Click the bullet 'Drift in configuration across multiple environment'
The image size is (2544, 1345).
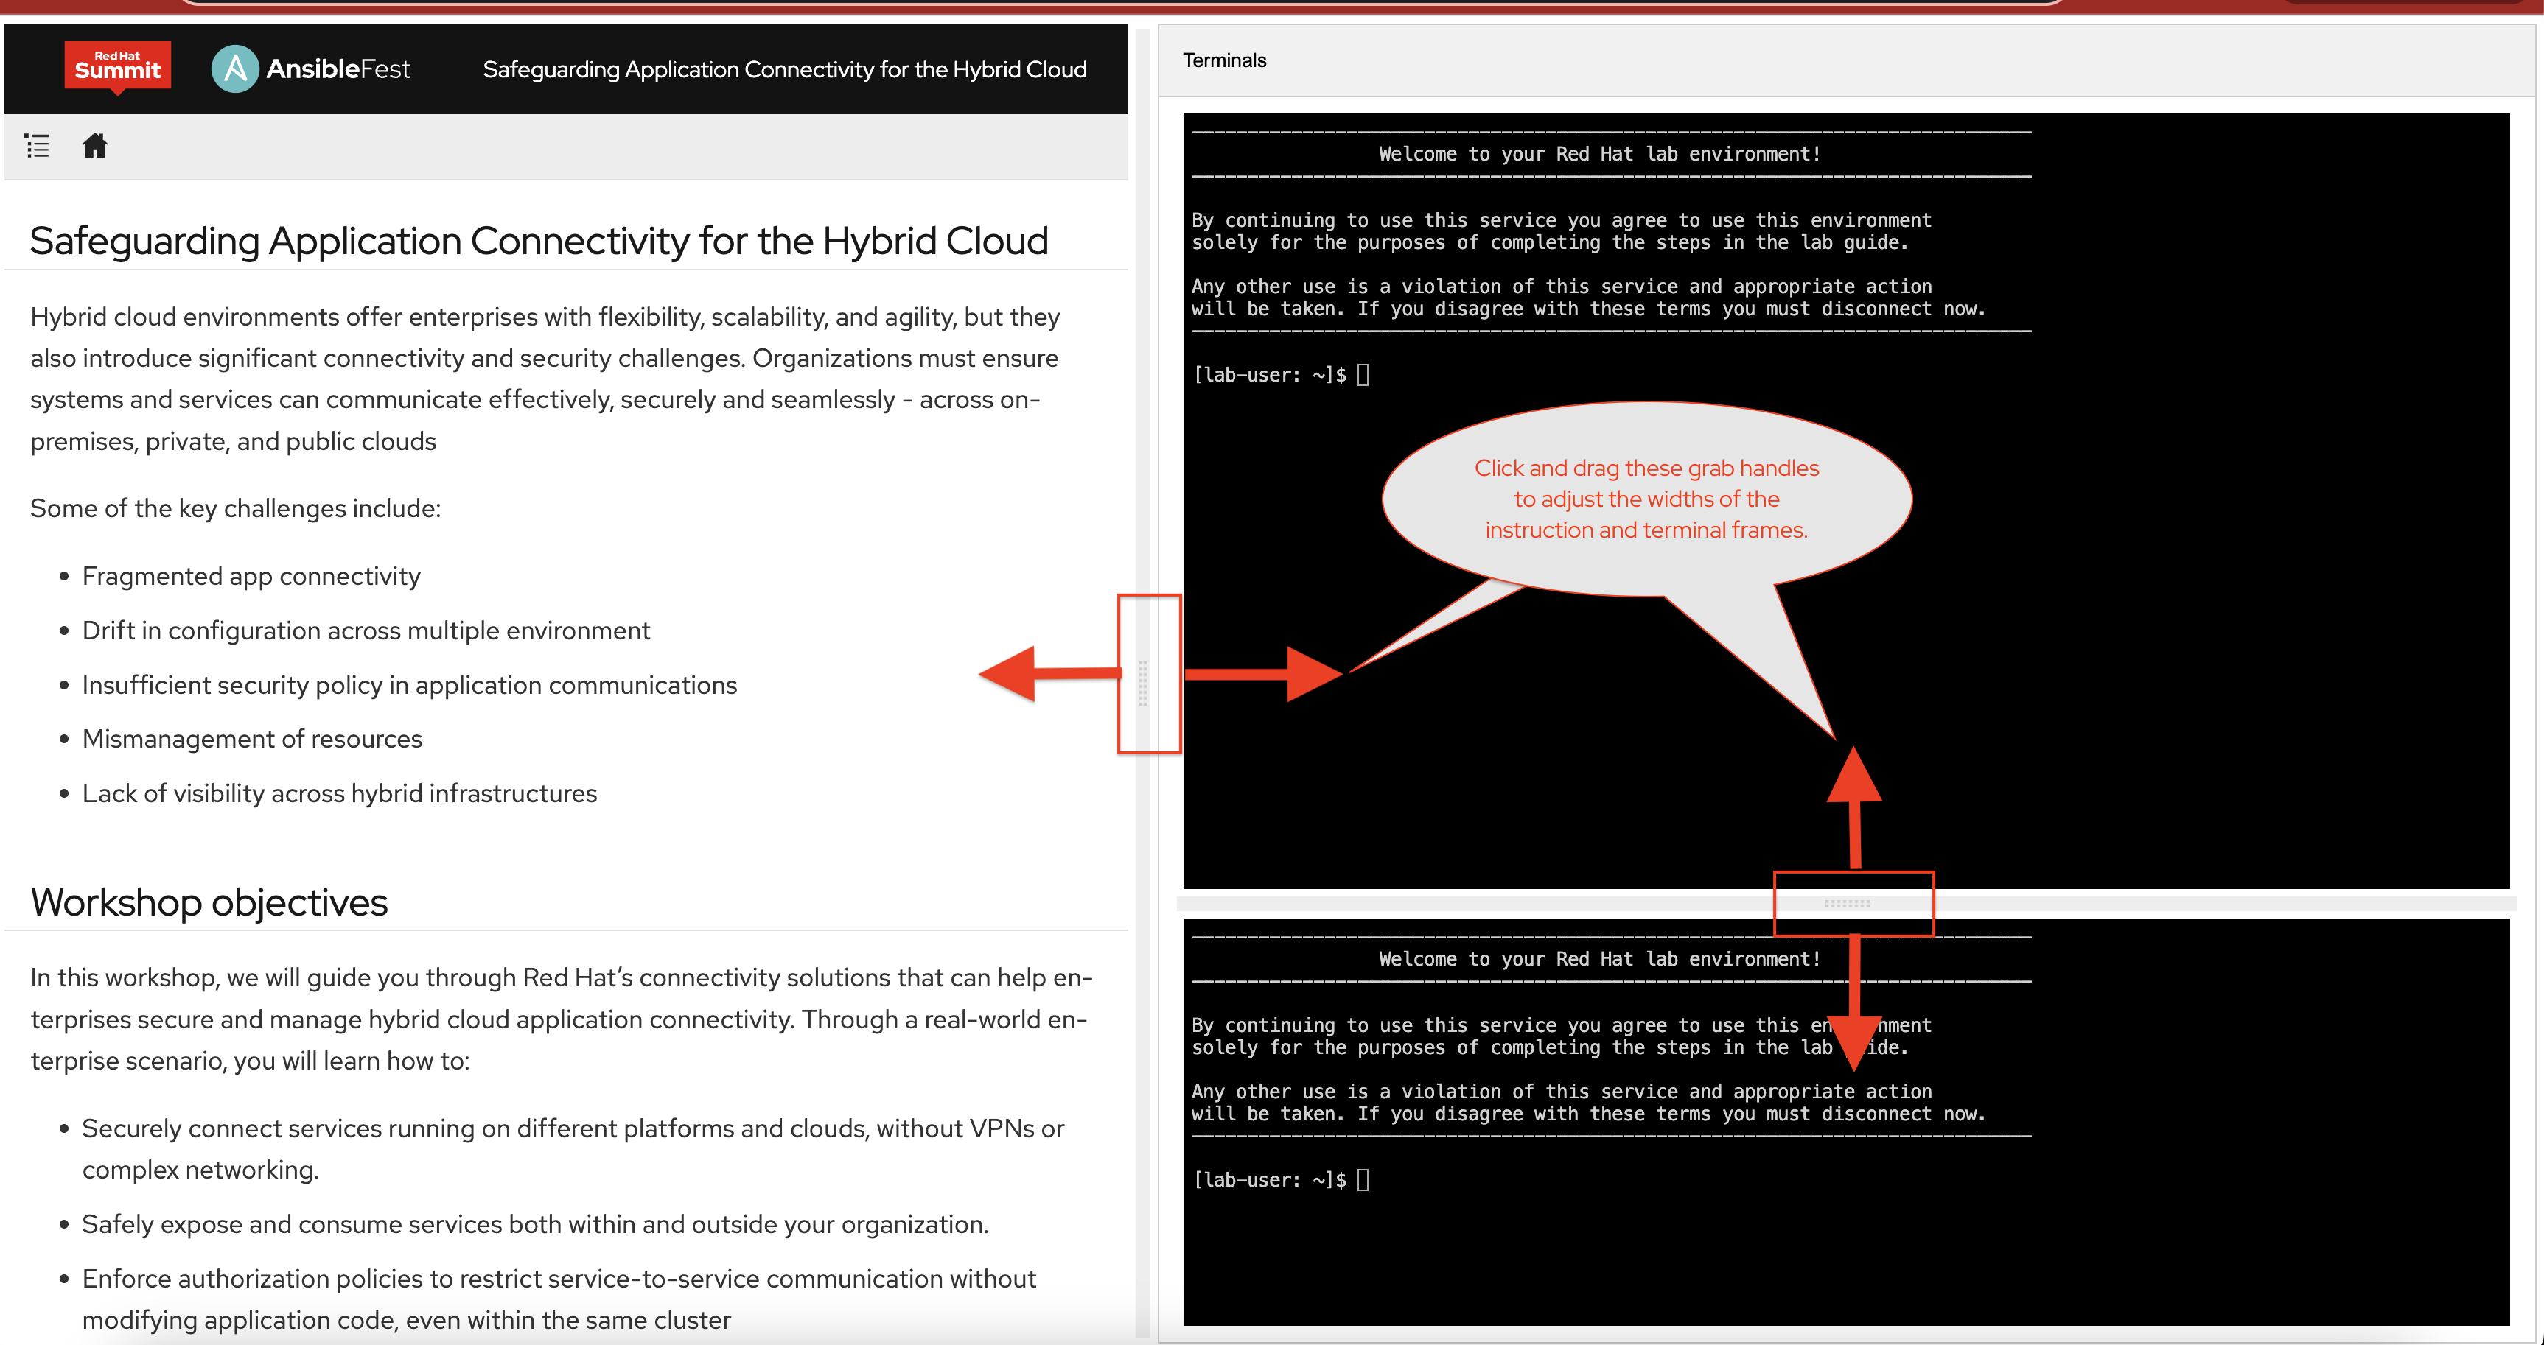coord(366,631)
